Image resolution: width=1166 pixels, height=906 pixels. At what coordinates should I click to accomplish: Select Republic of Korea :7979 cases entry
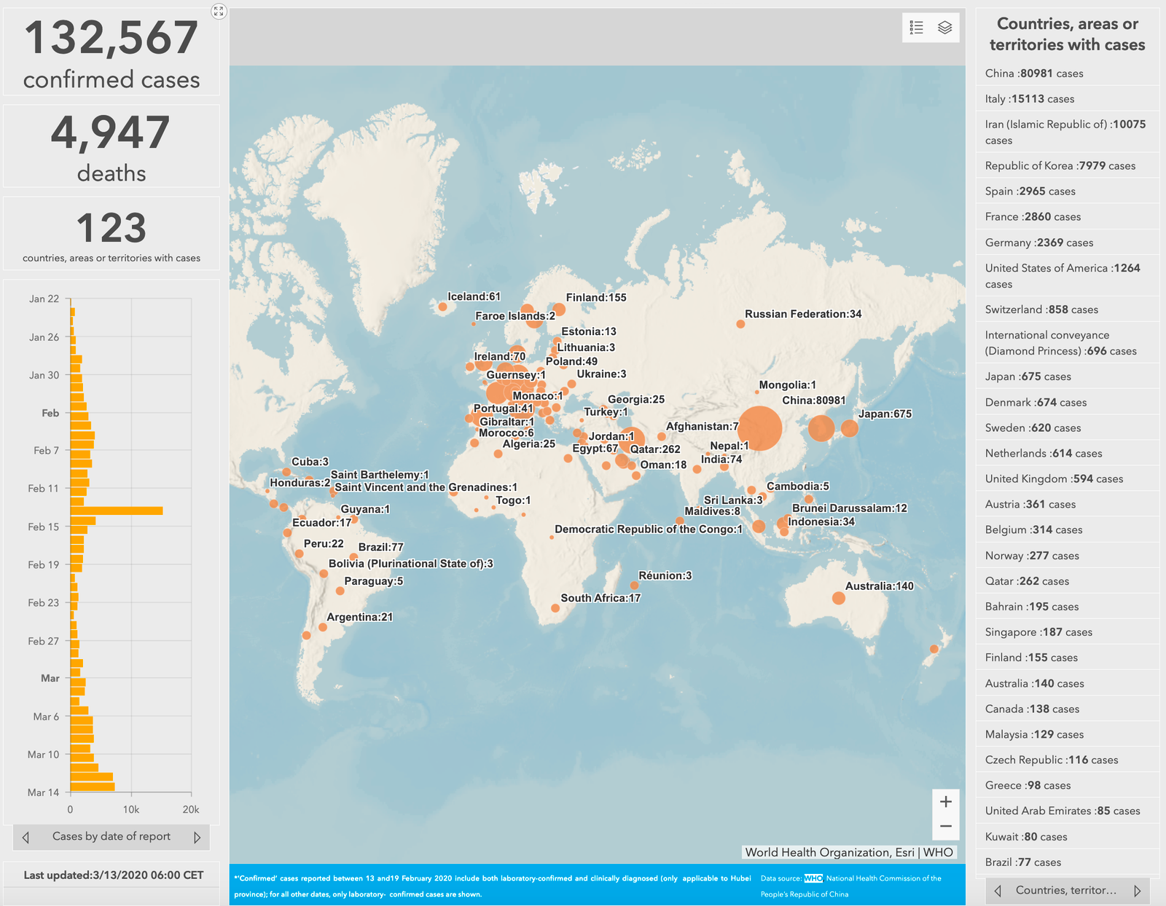[x=1060, y=166]
